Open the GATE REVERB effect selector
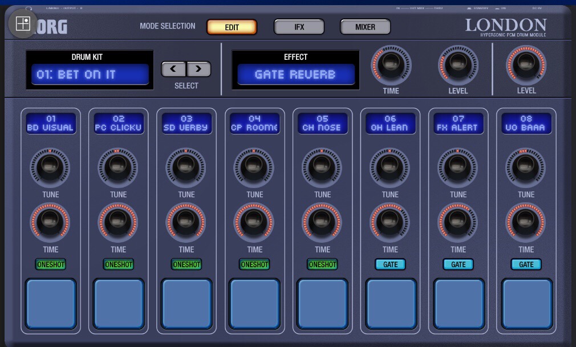This screenshot has height=347, width=576. pos(295,75)
